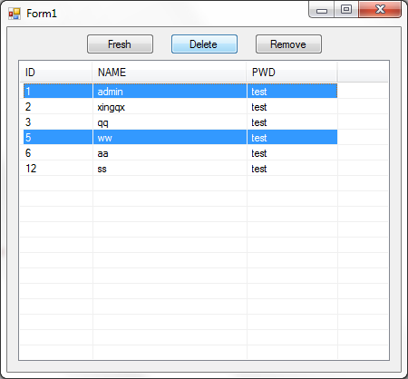Viewport: 408px width, 379px height.
Task: Click the Form1 application icon in title bar
Action: (x=15, y=14)
